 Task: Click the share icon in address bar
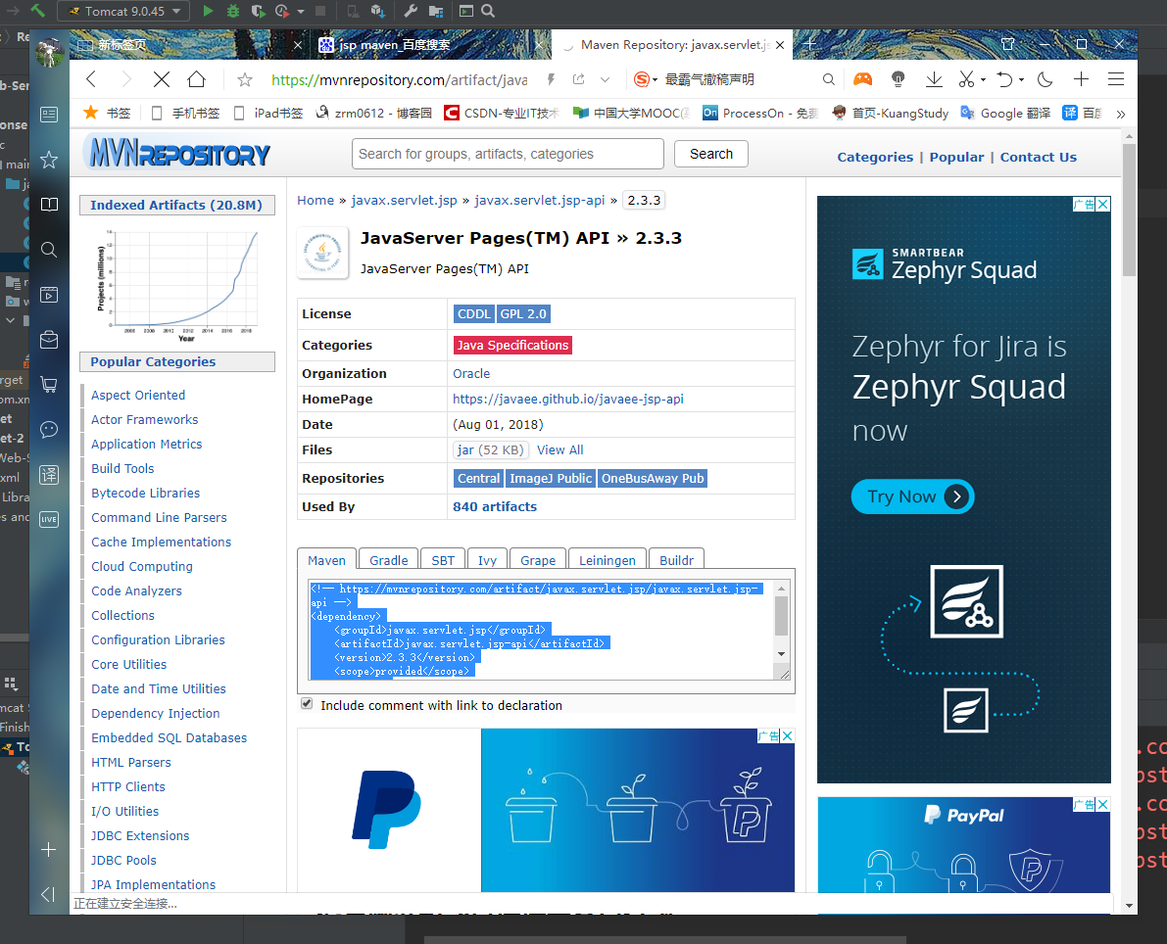[x=579, y=79]
